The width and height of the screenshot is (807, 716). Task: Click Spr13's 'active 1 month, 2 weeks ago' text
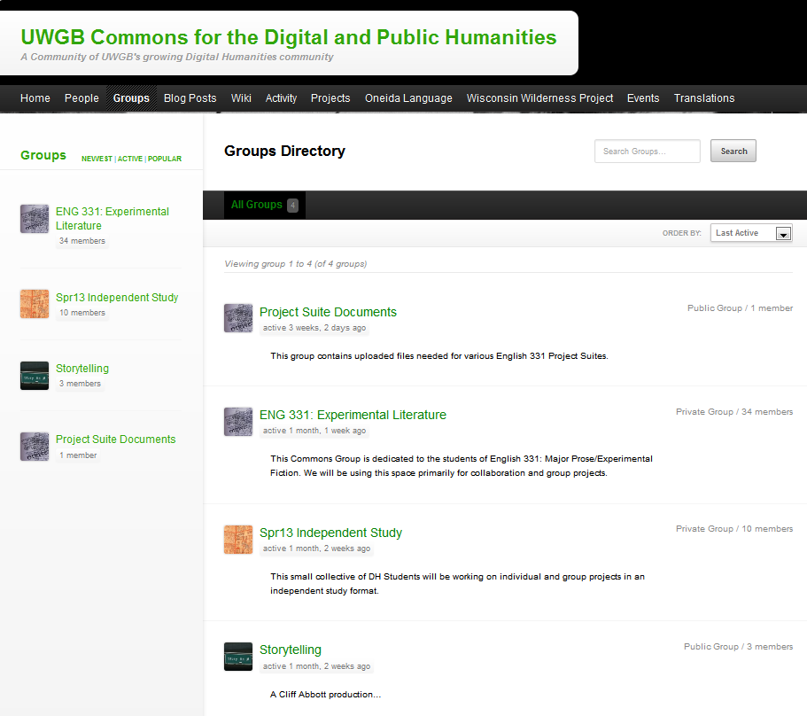point(316,549)
